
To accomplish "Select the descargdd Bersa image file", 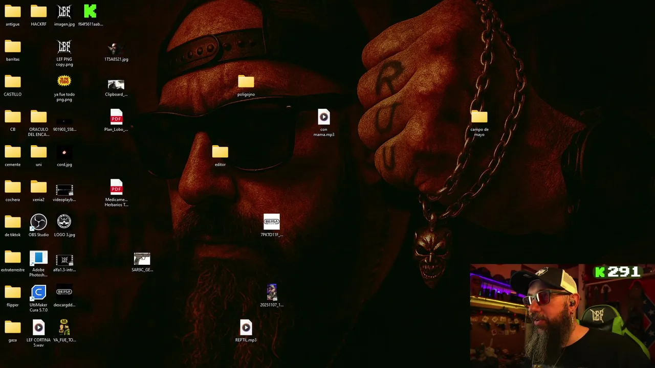I will pyautogui.click(x=64, y=292).
